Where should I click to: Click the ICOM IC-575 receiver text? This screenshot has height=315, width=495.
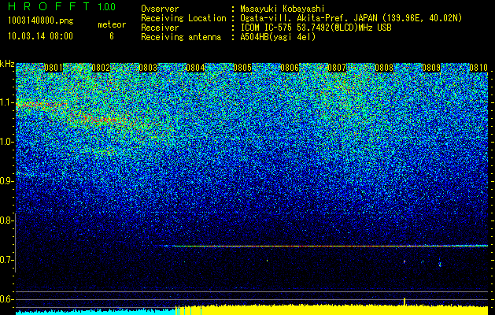pos(316,28)
